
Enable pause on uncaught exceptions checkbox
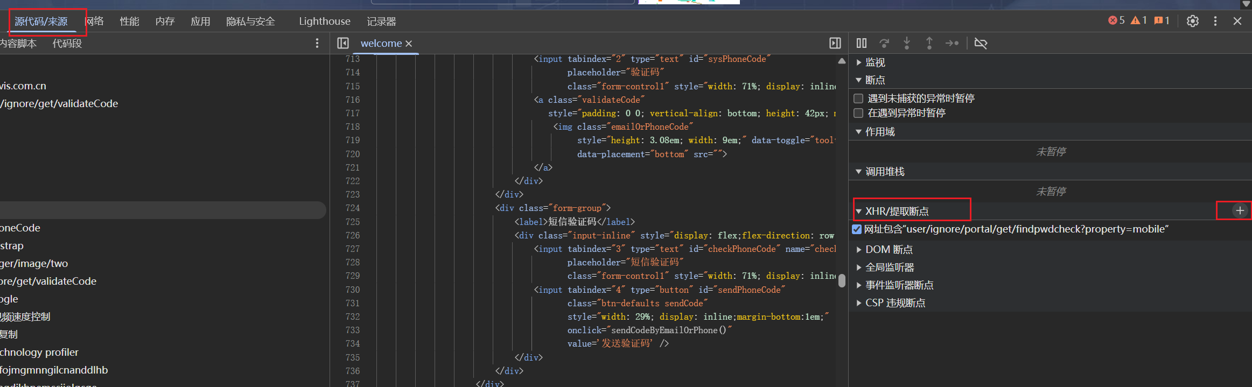(x=858, y=98)
